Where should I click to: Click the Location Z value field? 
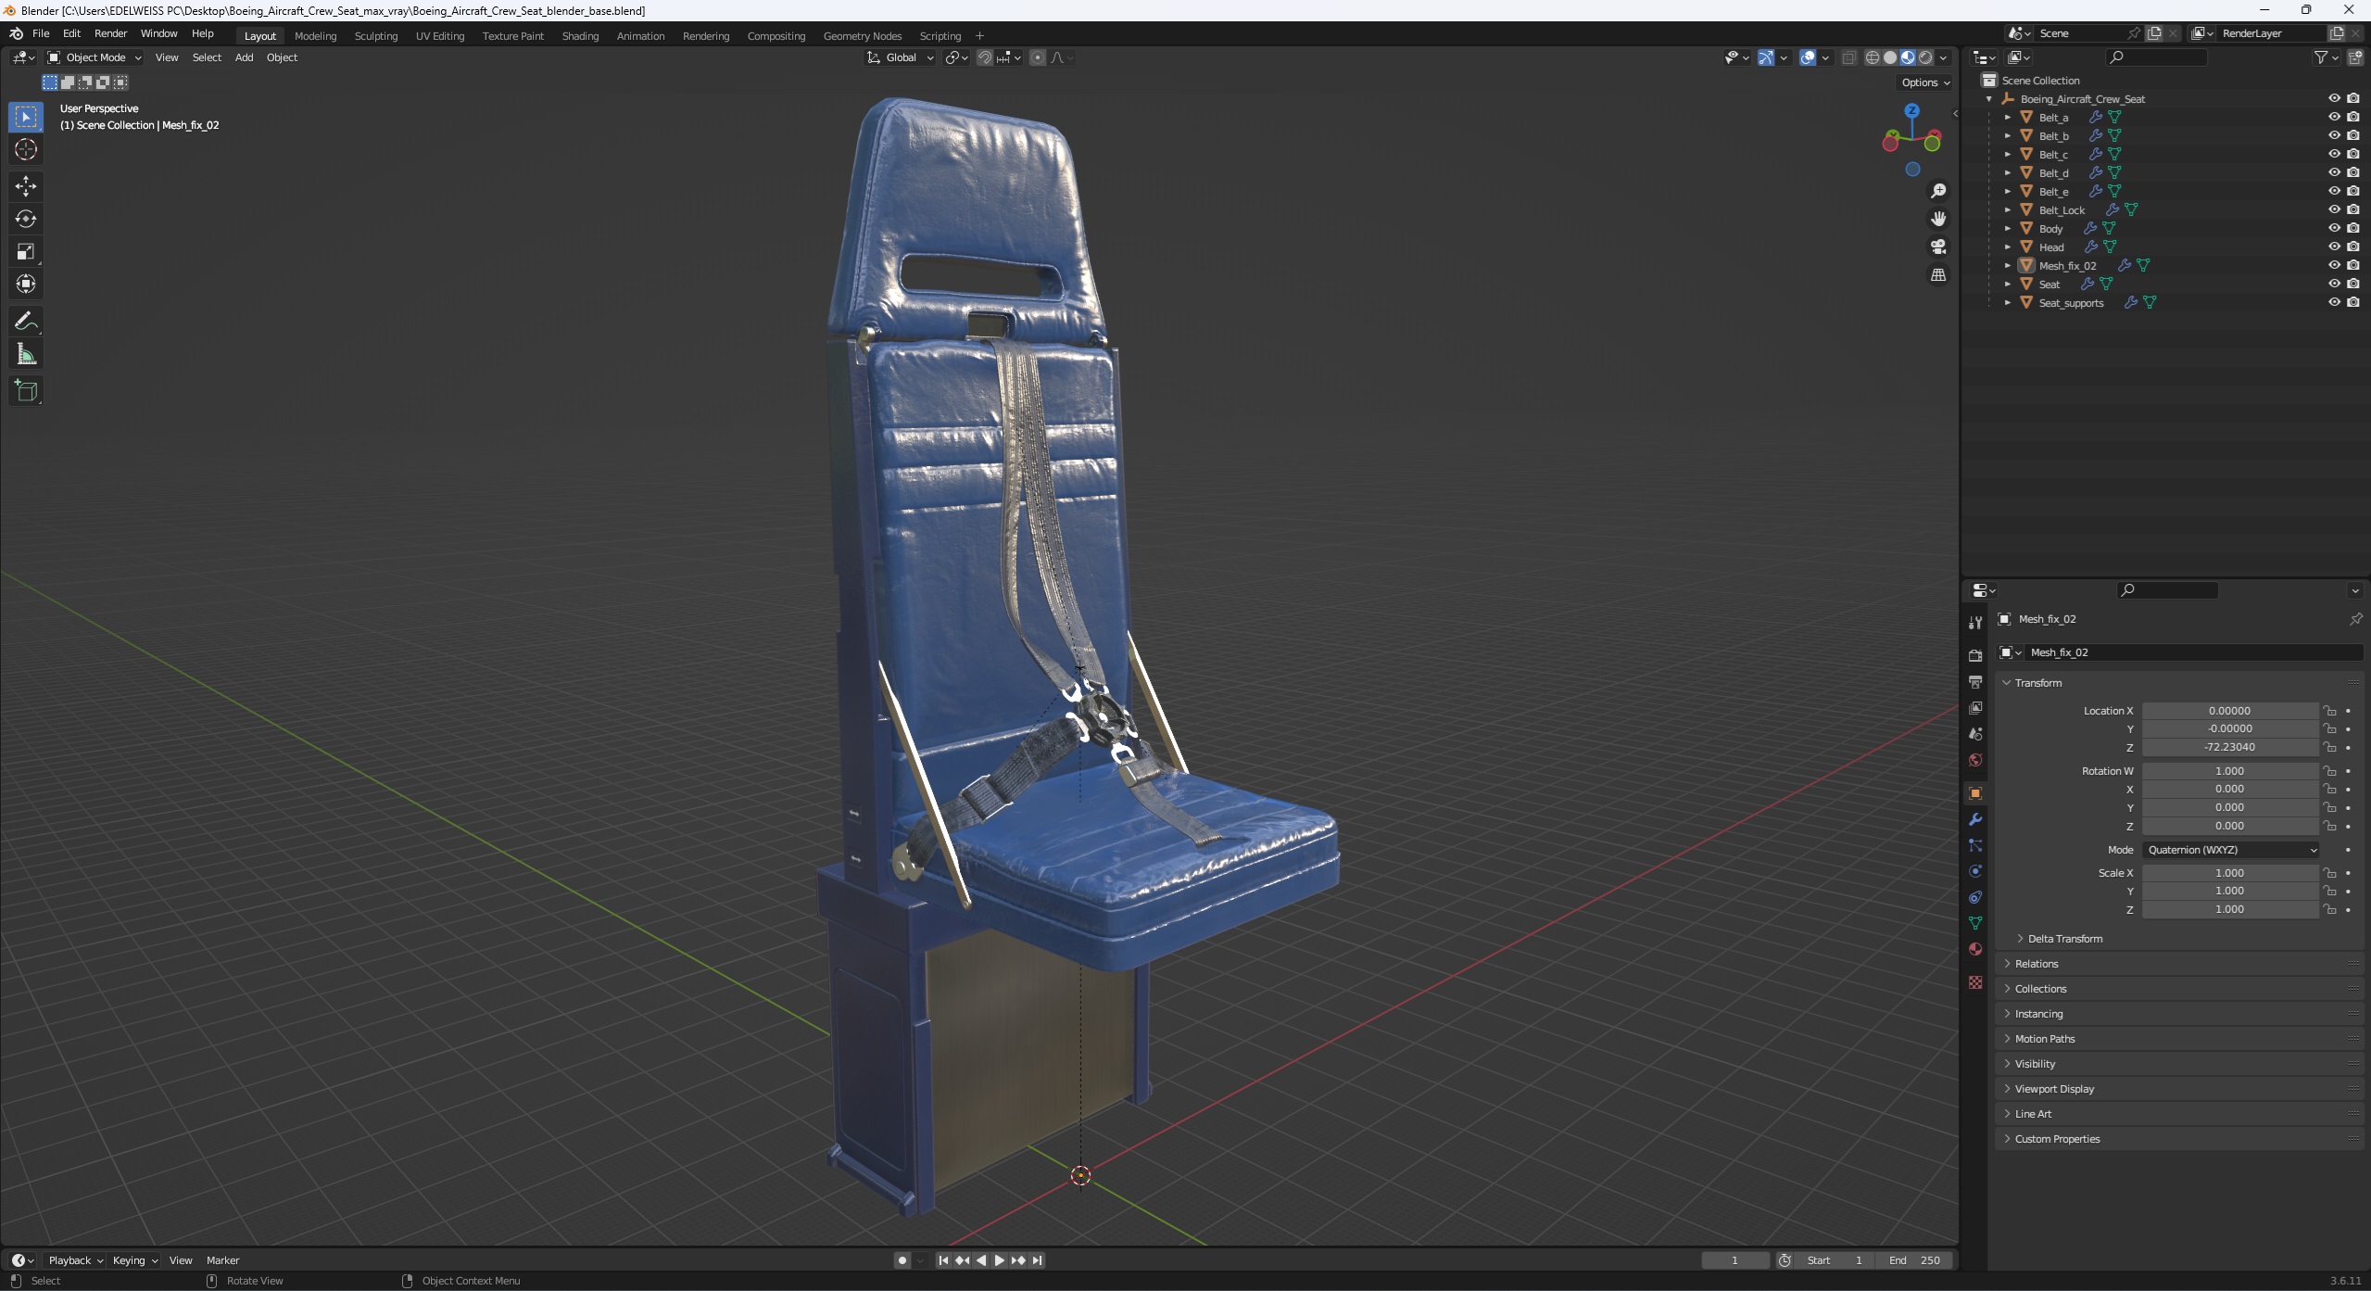coord(2229,747)
